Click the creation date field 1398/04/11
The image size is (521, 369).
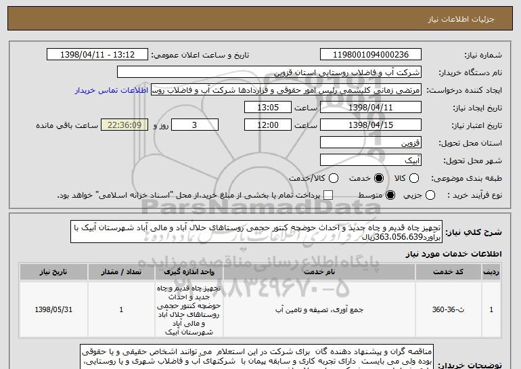coord(371,108)
